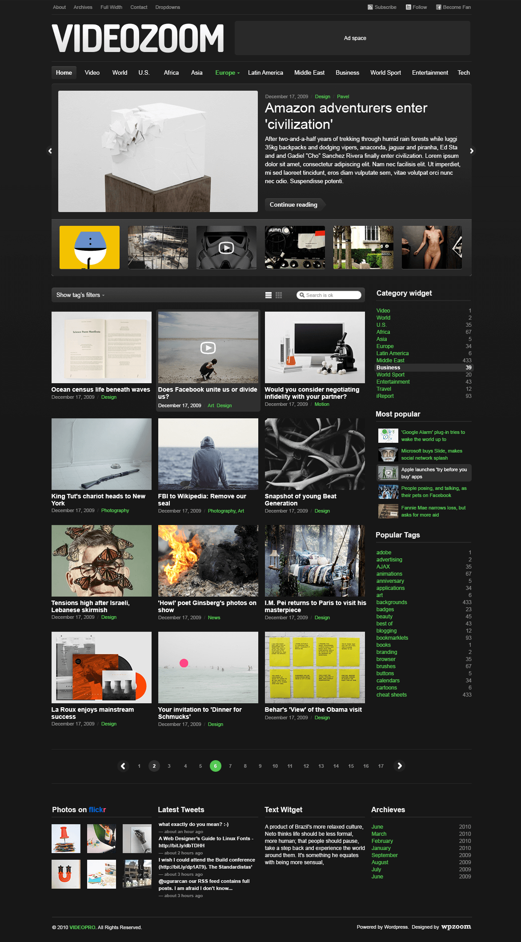
Task: Go to pagination page 2
Action: click(154, 766)
